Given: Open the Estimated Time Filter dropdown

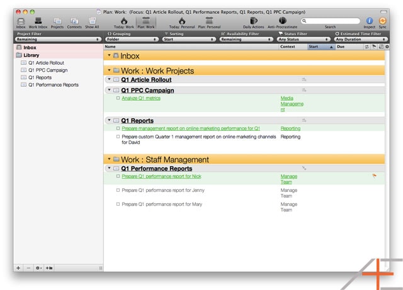Looking at the screenshot, I should click(361, 39).
